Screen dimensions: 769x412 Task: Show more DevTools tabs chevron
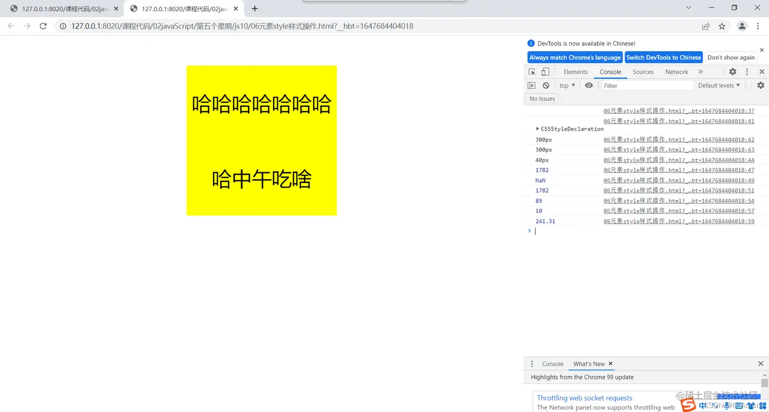coord(700,72)
